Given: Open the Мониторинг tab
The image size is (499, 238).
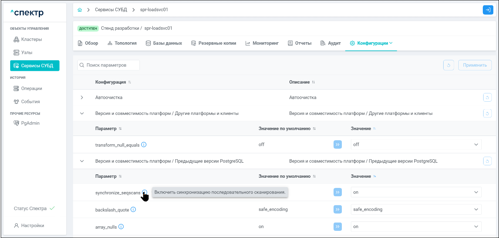Looking at the screenshot, I should coord(262,43).
